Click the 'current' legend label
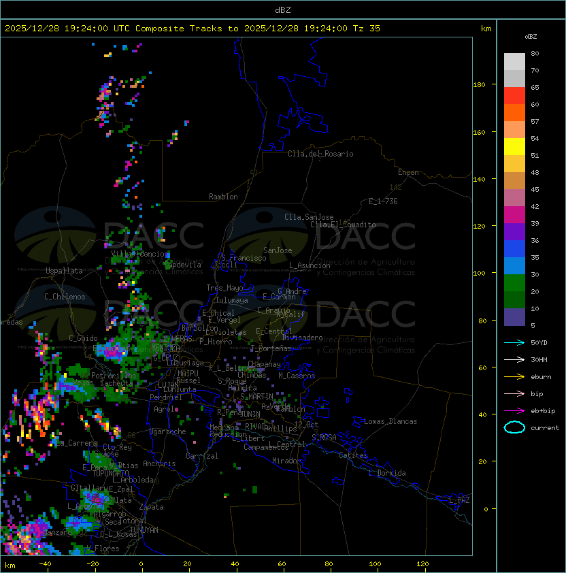The width and height of the screenshot is (566, 573). (545, 428)
